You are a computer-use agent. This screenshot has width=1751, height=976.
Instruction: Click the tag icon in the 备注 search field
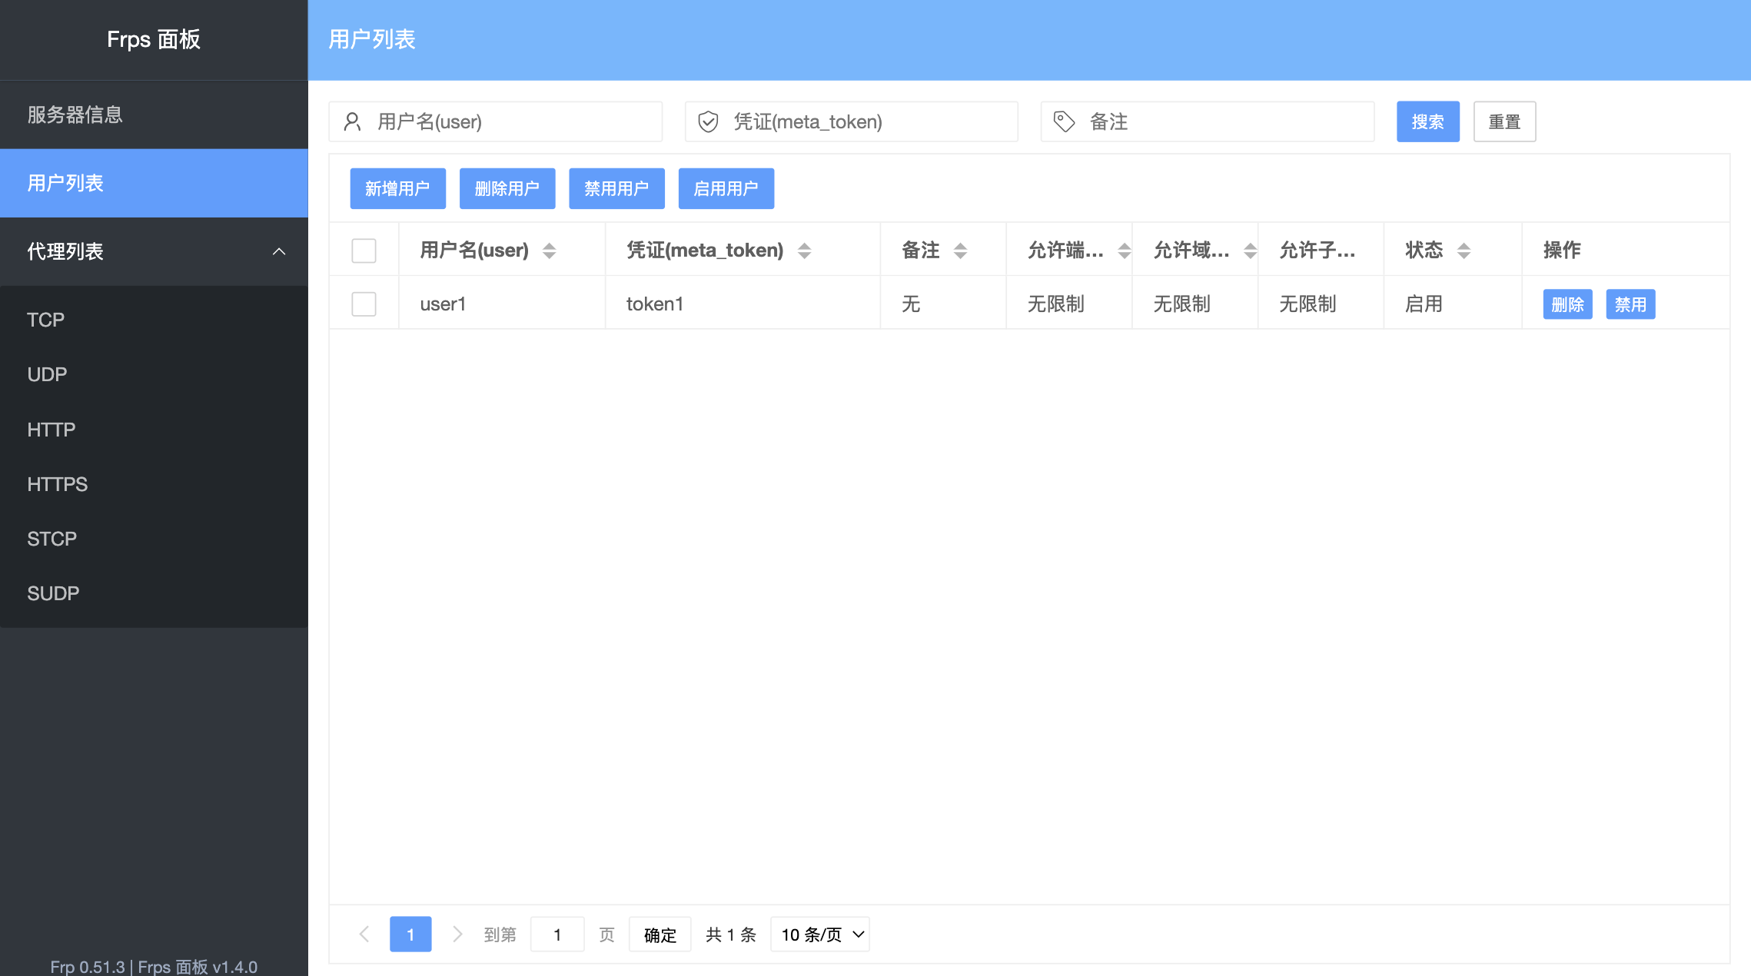1063,121
